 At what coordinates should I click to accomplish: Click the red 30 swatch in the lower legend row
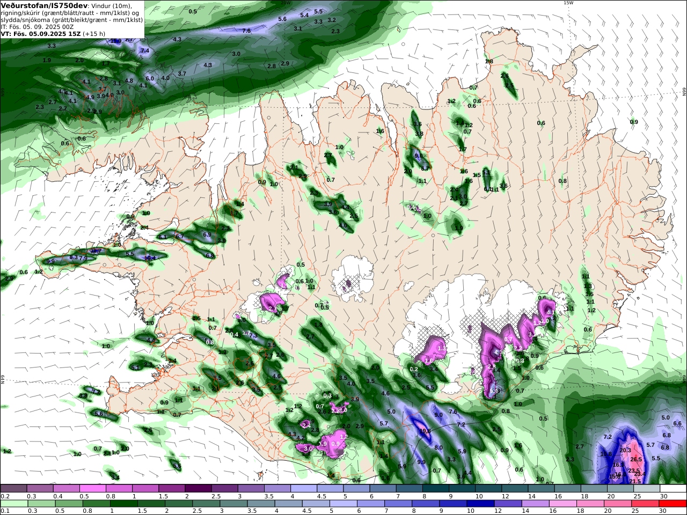click(x=673, y=504)
